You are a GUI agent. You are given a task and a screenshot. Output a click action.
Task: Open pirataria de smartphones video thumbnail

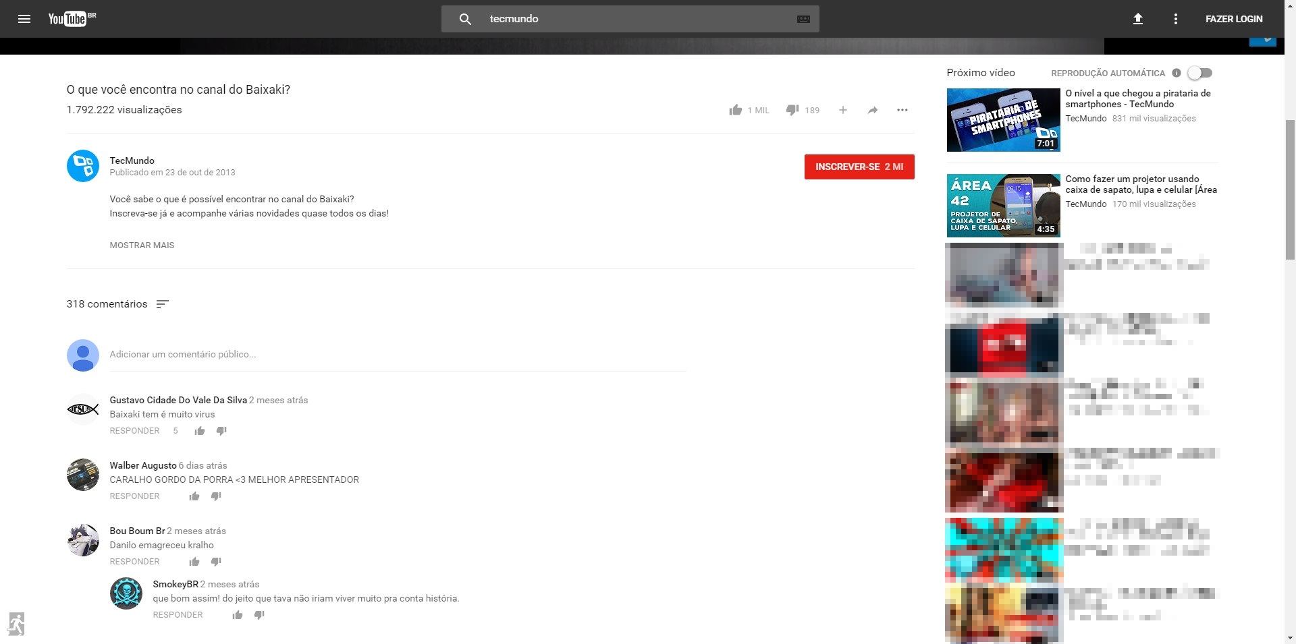(x=1003, y=120)
